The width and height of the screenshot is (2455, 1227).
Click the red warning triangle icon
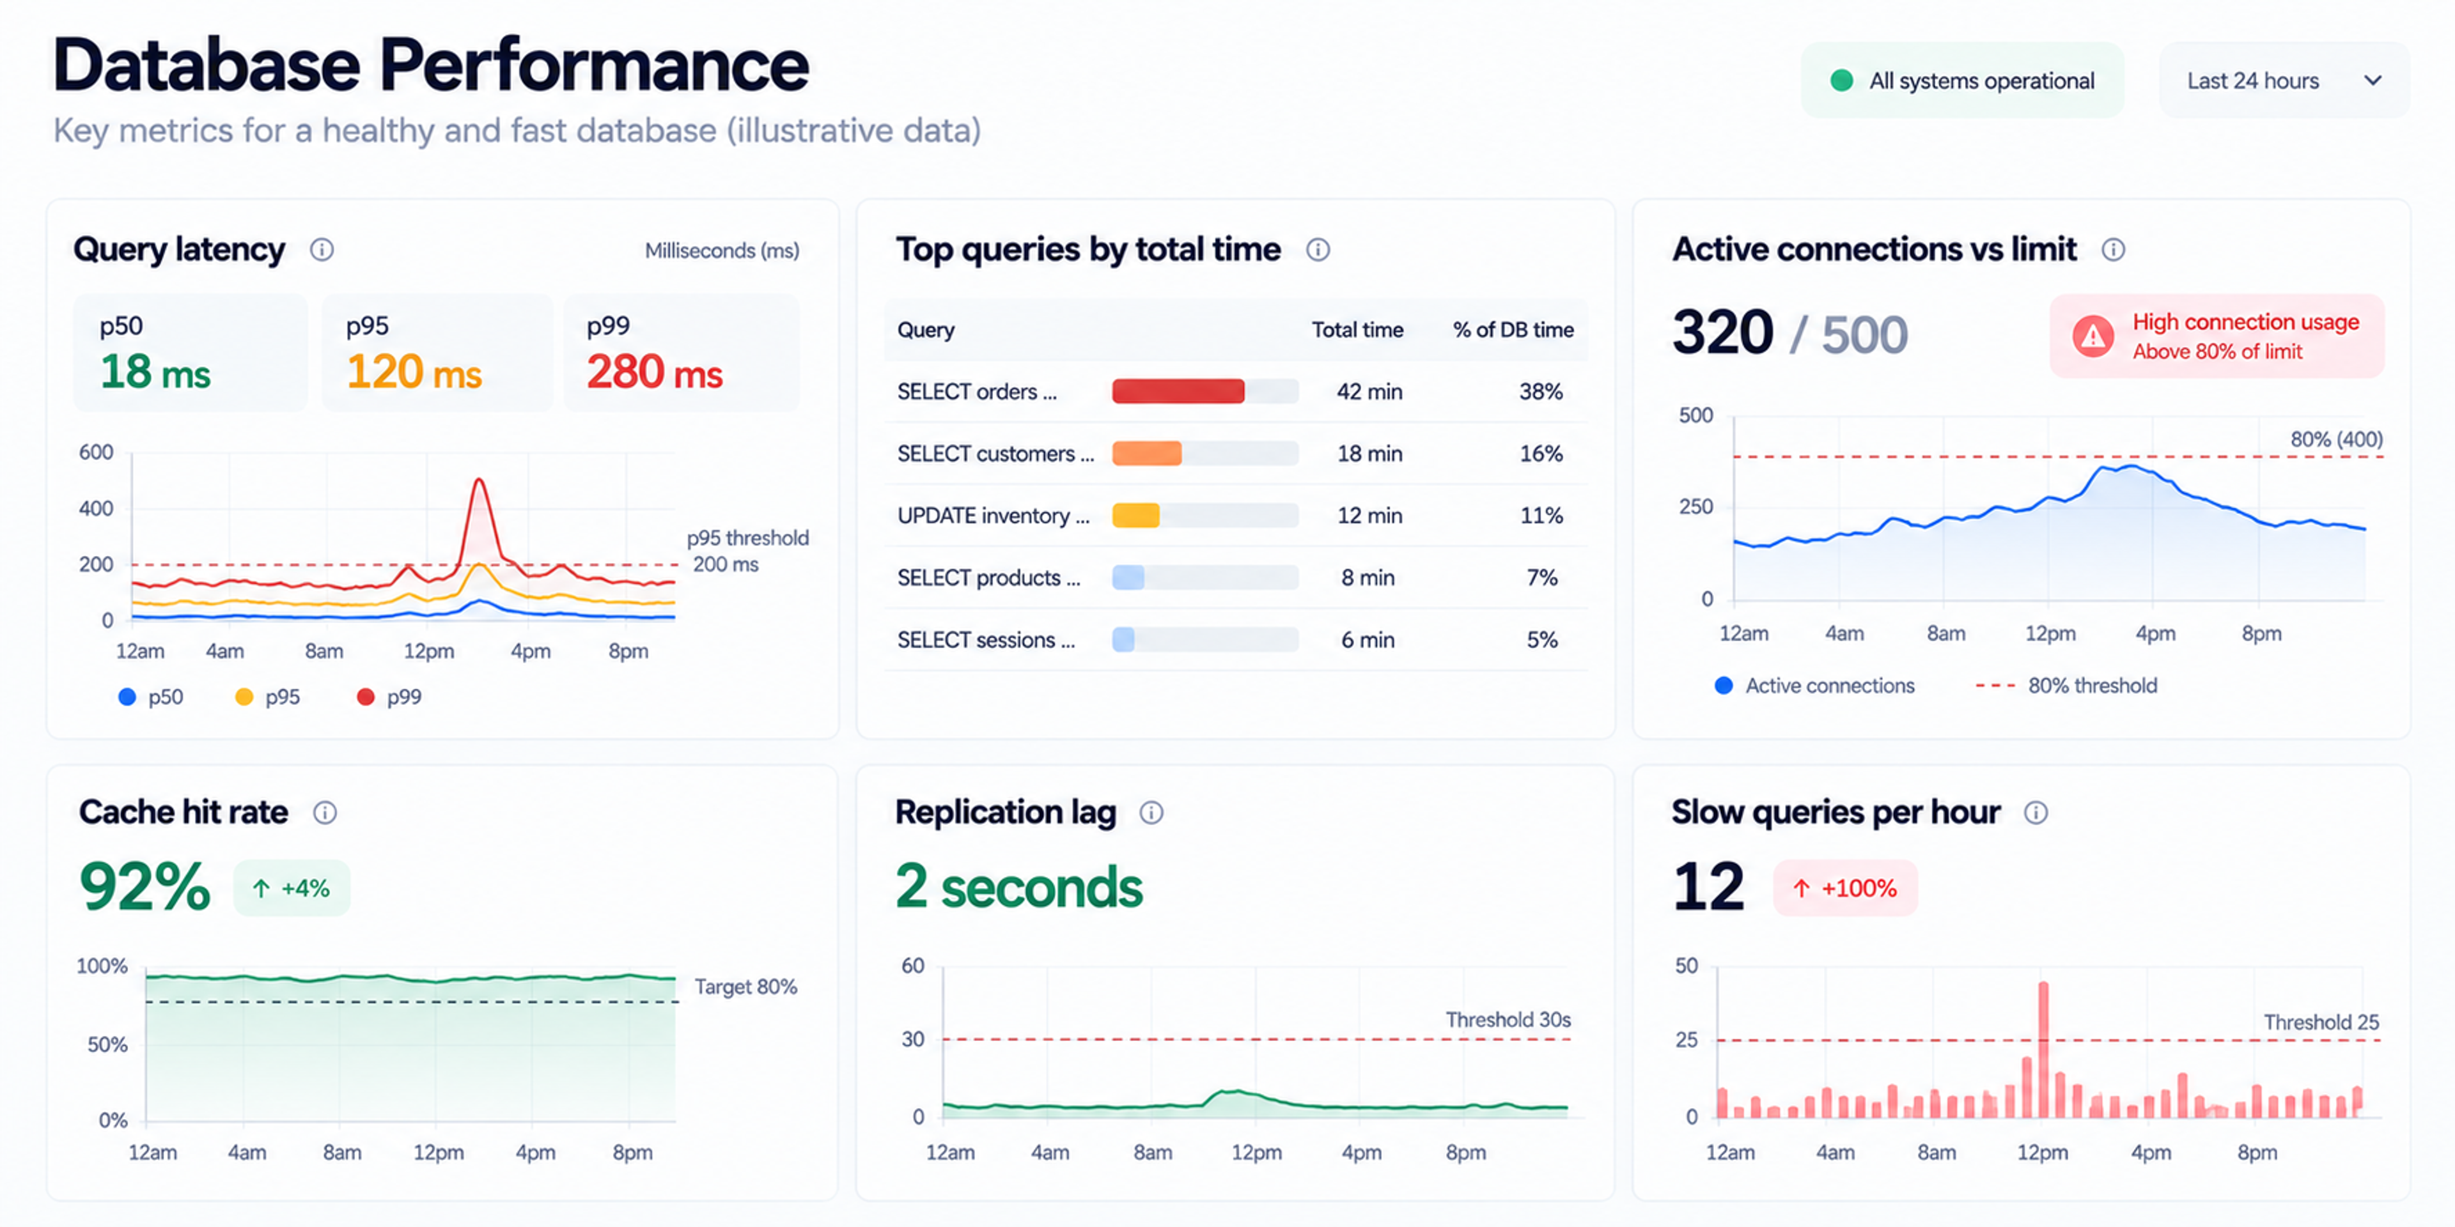point(2093,336)
